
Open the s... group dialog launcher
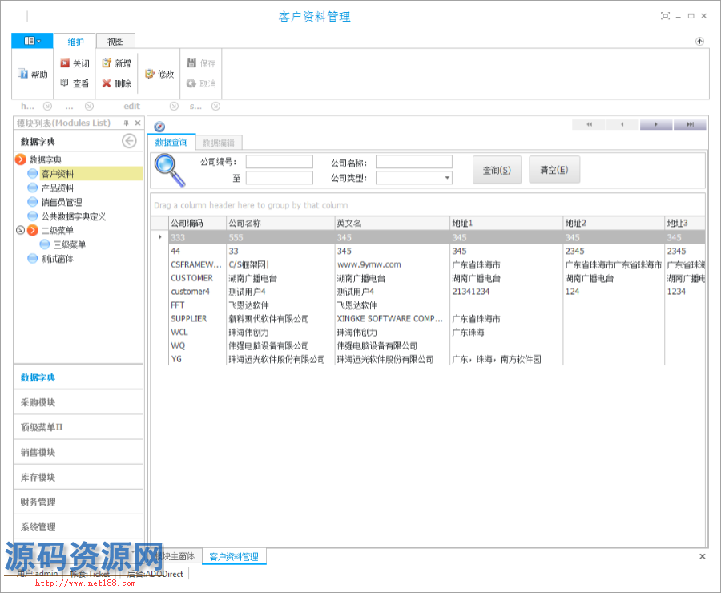tap(215, 107)
